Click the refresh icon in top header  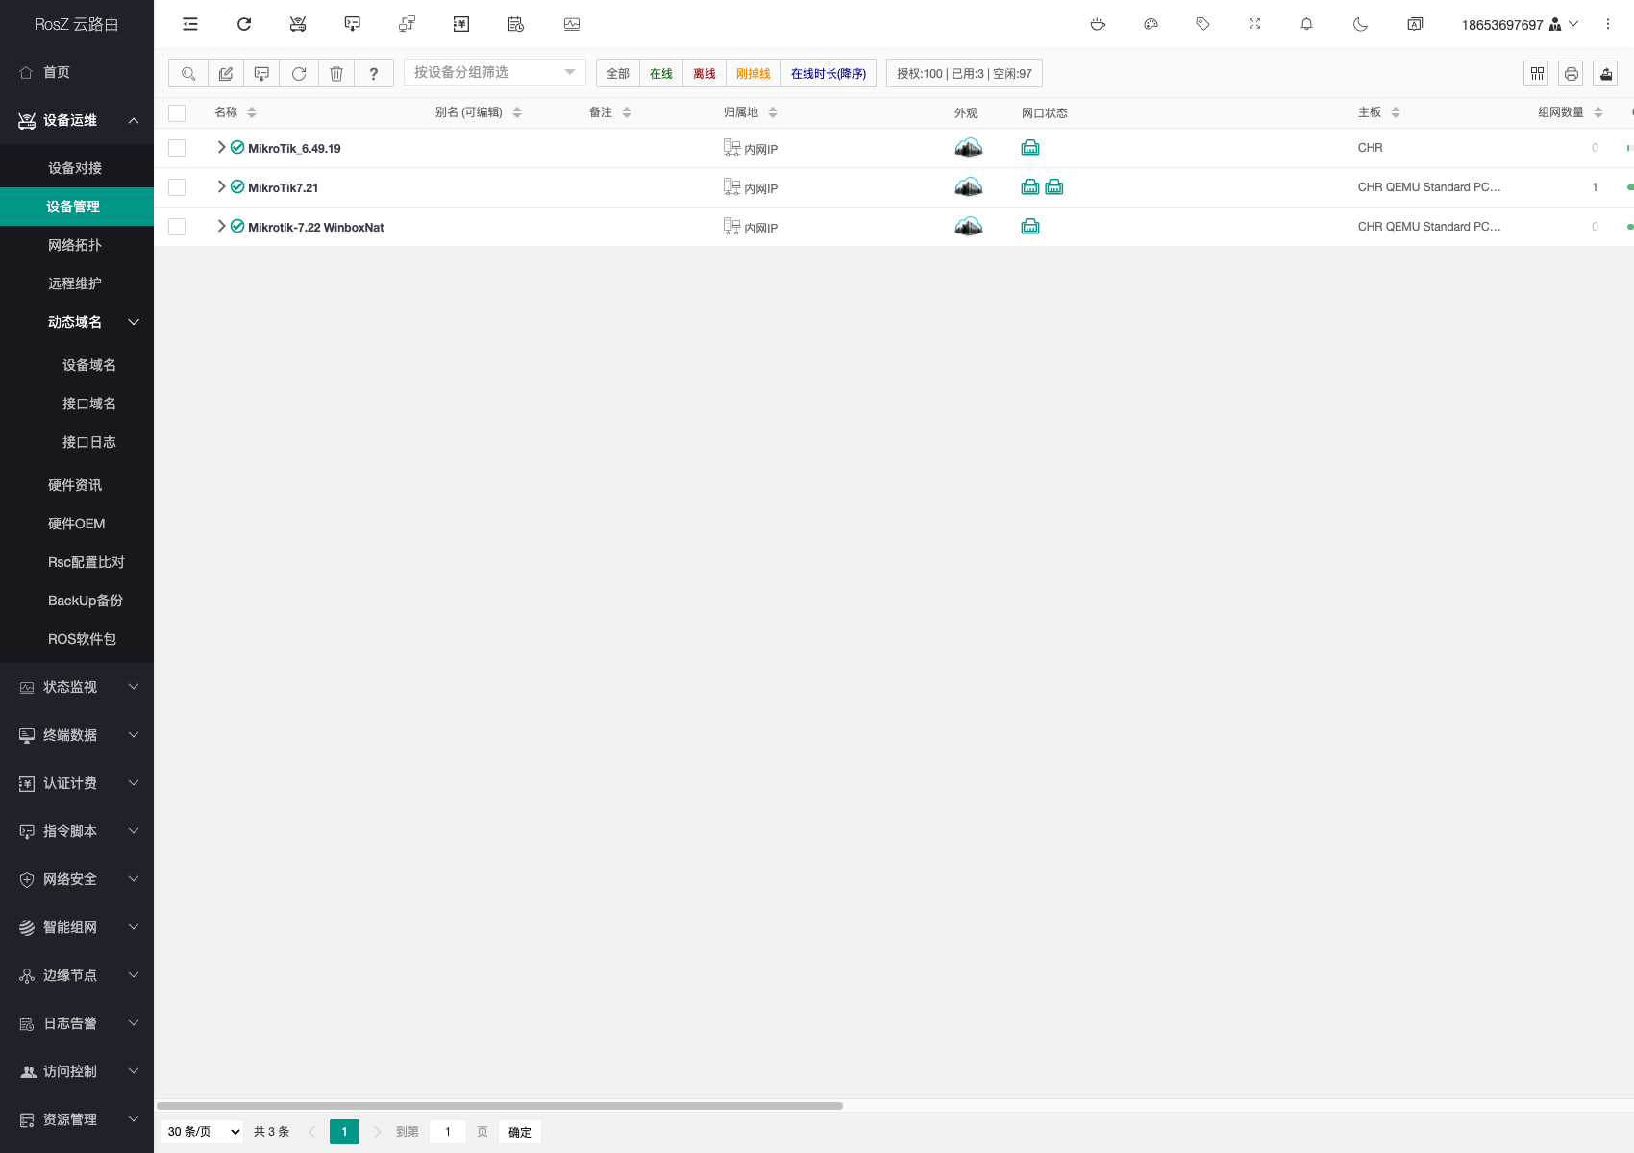coord(244,24)
